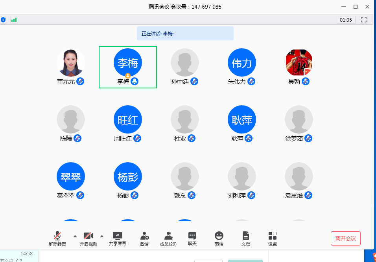Click the 正在讲话 speaker banner
The image size is (376, 262).
(185, 34)
